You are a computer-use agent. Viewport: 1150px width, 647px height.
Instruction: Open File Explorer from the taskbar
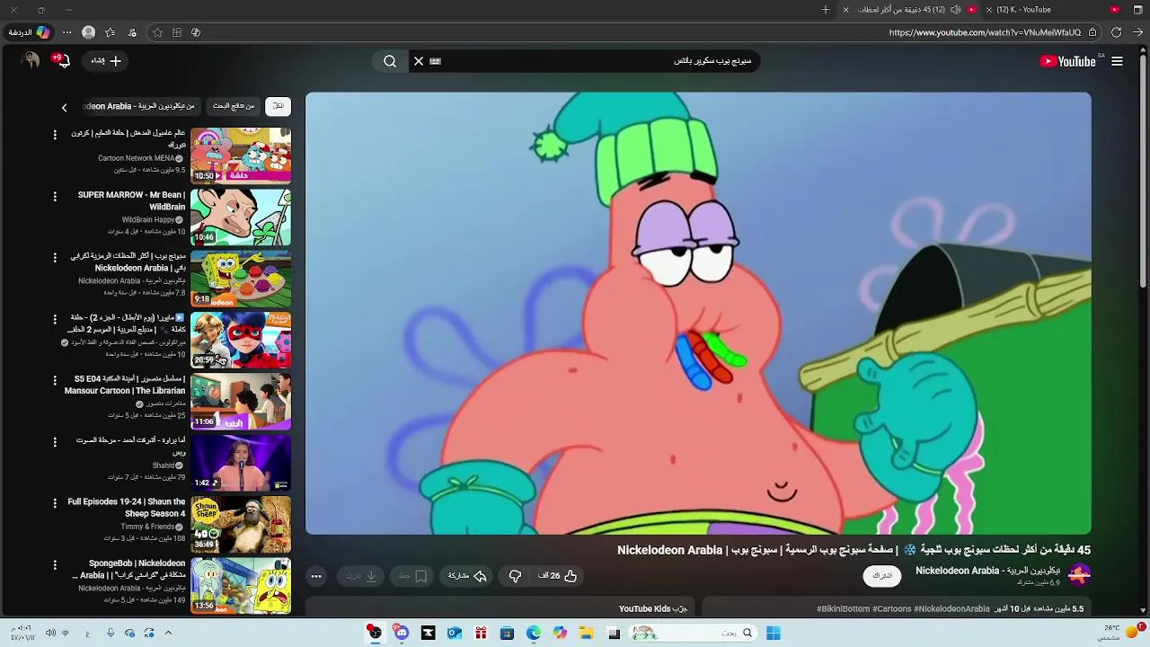(586, 634)
